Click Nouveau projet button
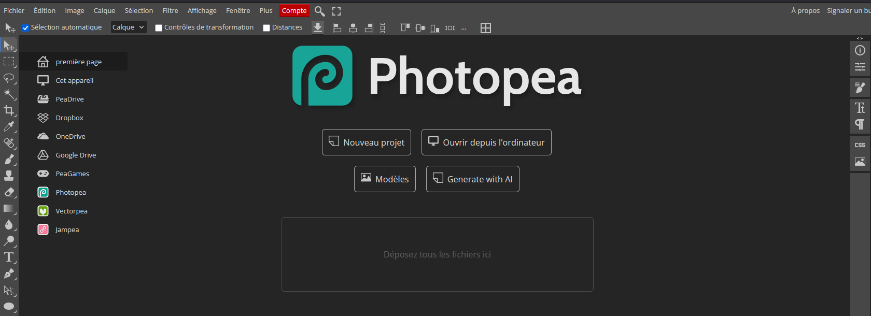871x316 pixels. [367, 142]
